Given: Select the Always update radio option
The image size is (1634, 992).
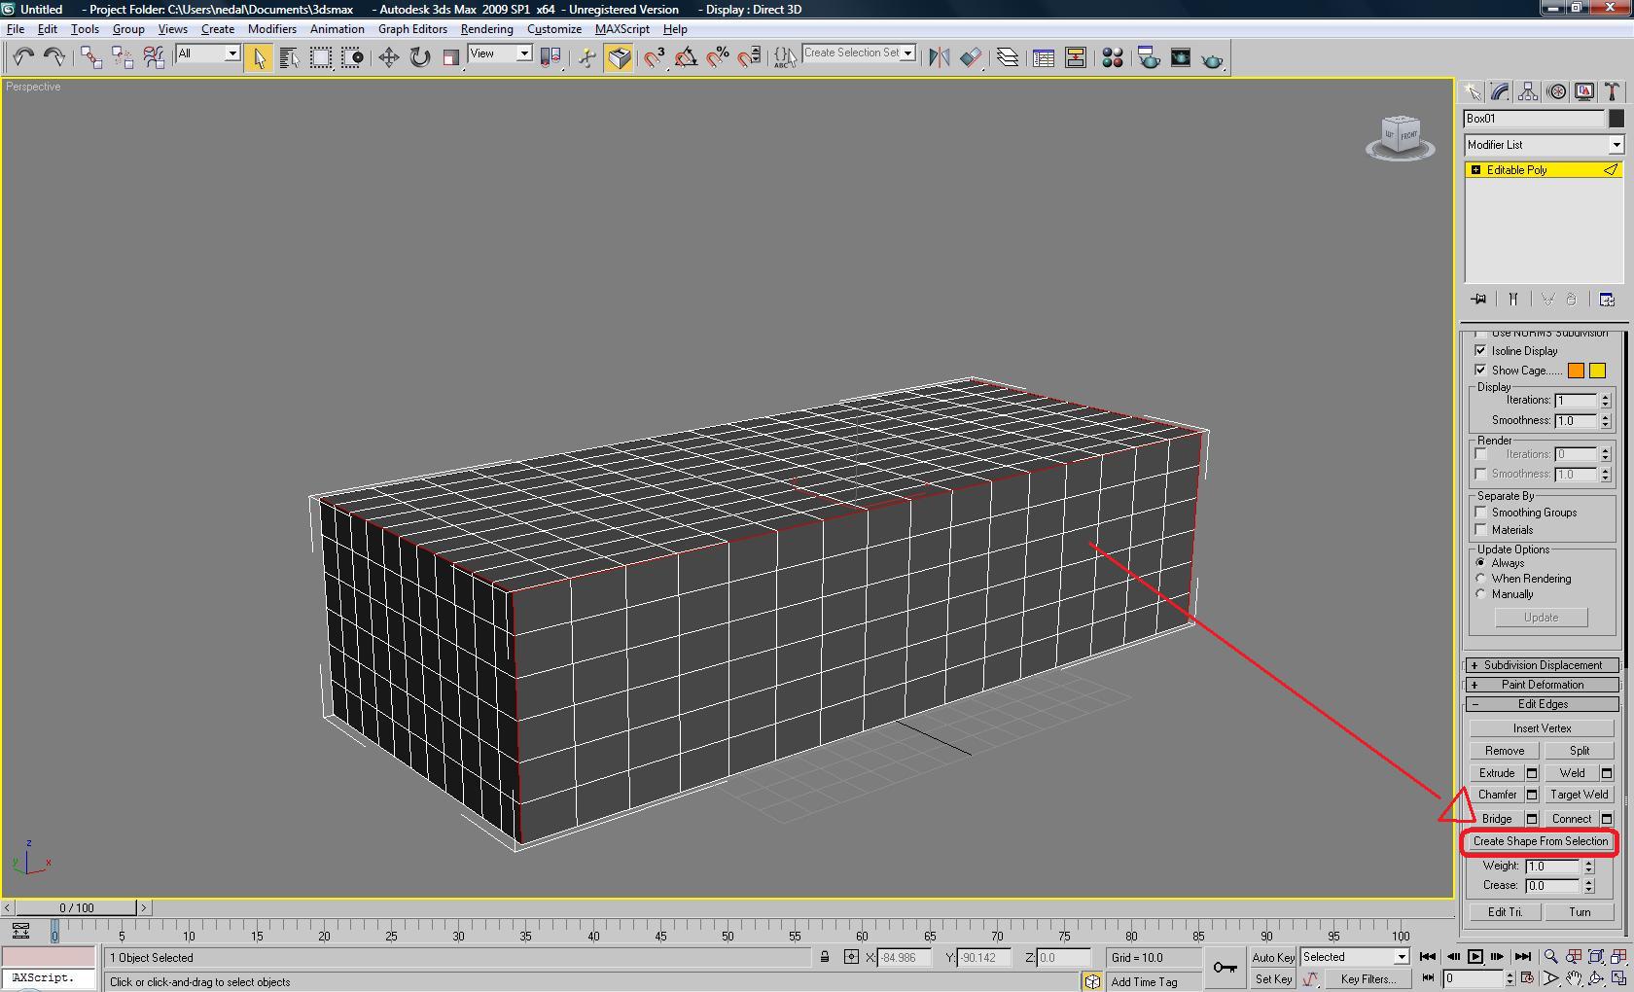Looking at the screenshot, I should [x=1480, y=563].
